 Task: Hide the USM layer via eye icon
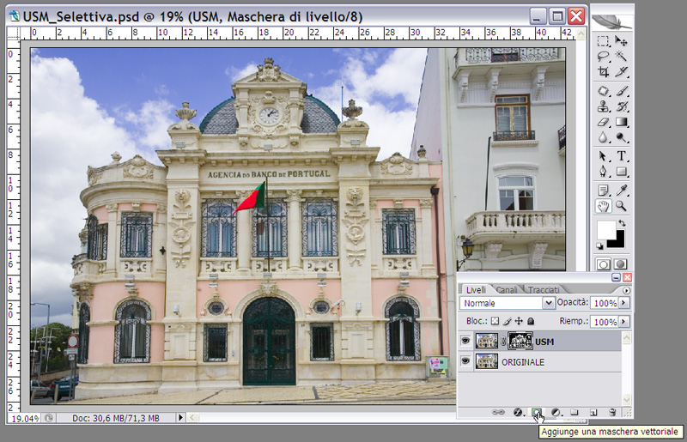[465, 341]
